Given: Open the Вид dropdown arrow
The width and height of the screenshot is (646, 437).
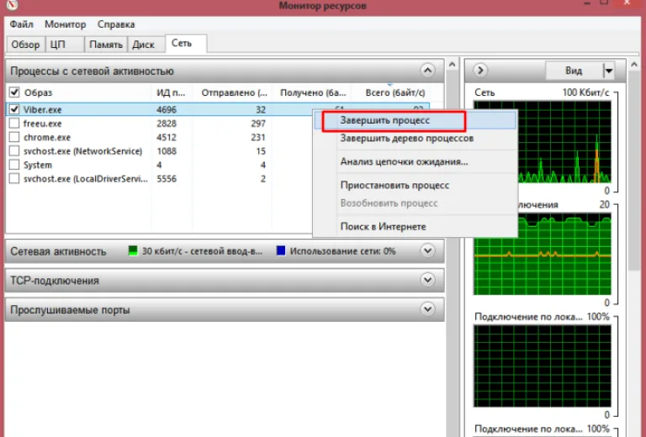Looking at the screenshot, I should (608, 71).
